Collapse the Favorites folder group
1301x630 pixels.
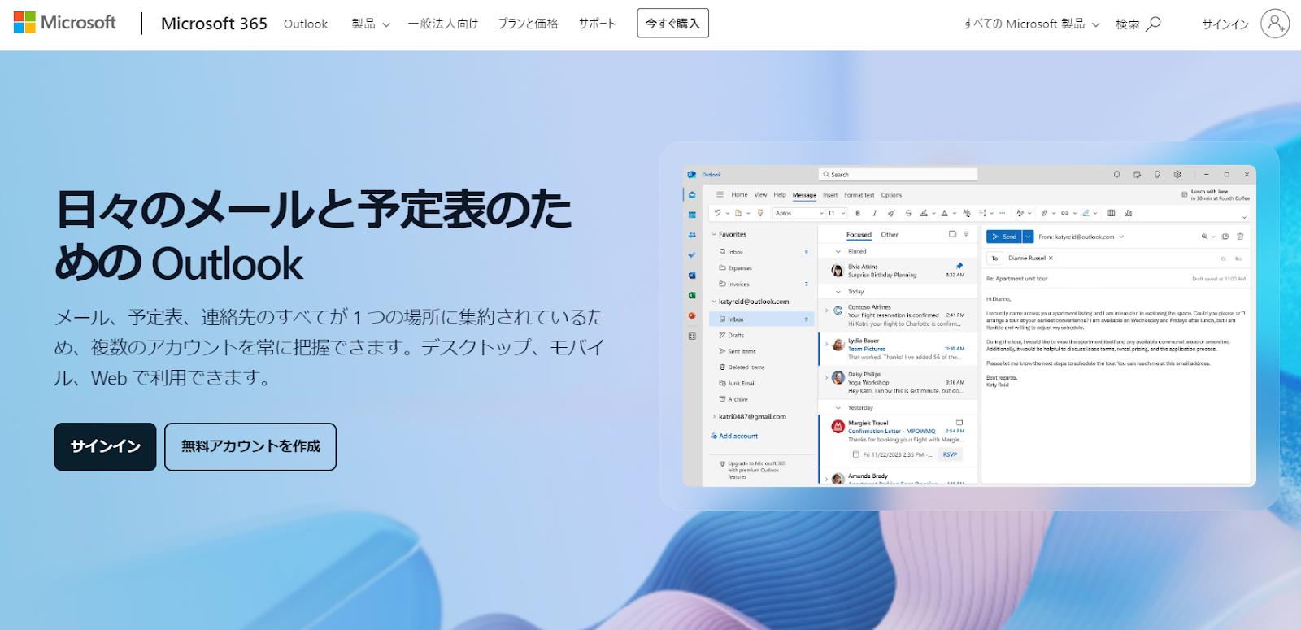(x=714, y=234)
